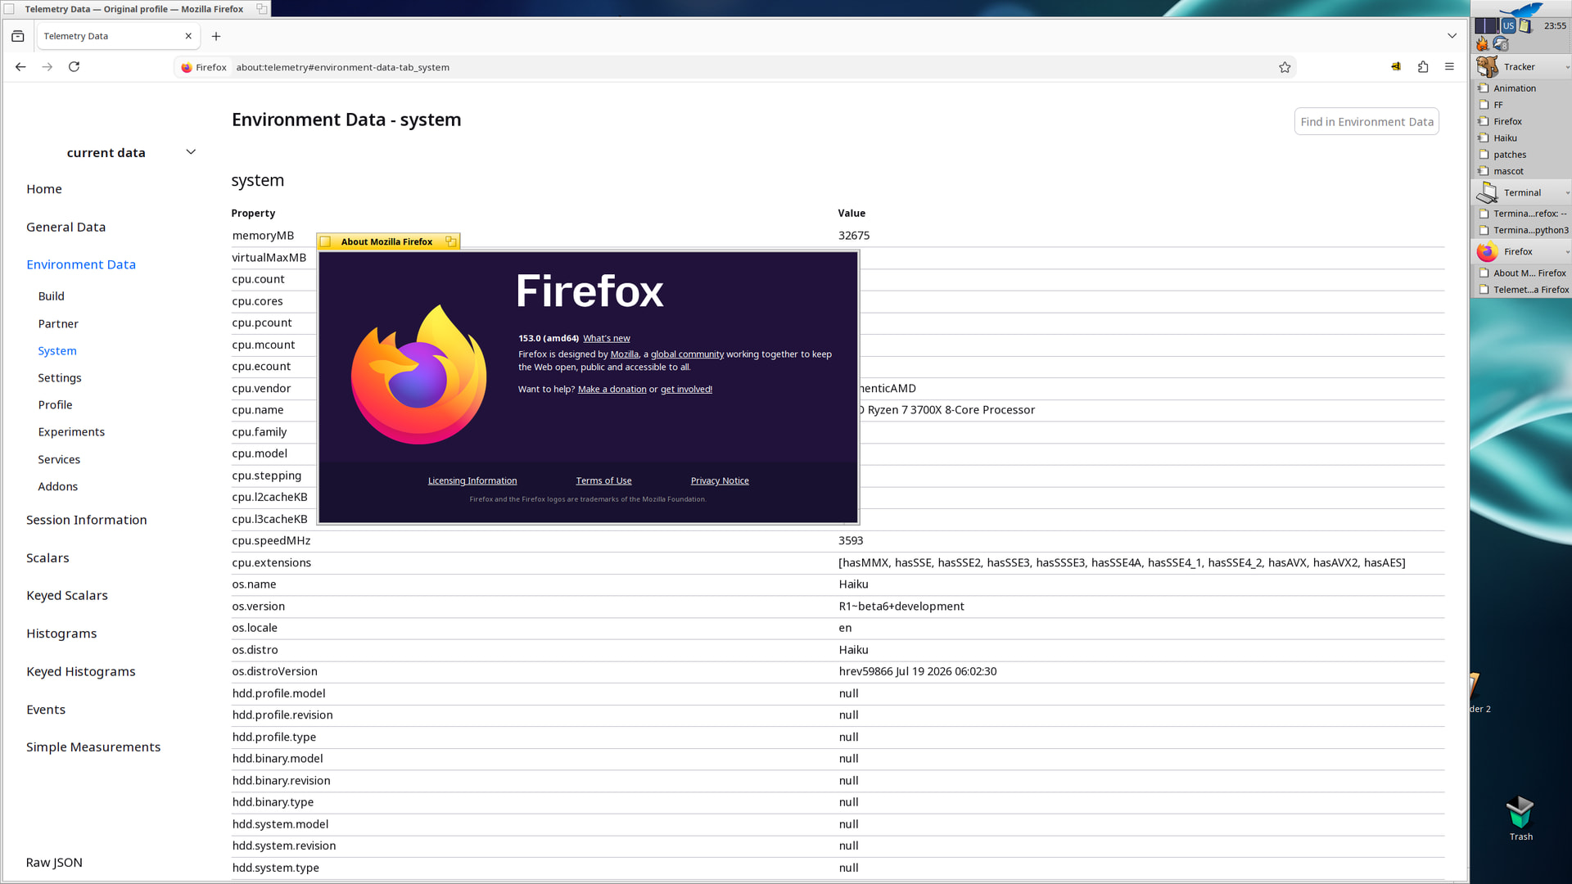This screenshot has width=1572, height=884.
Task: Open the Extensions puzzle-piece menu
Action: coord(1423,67)
